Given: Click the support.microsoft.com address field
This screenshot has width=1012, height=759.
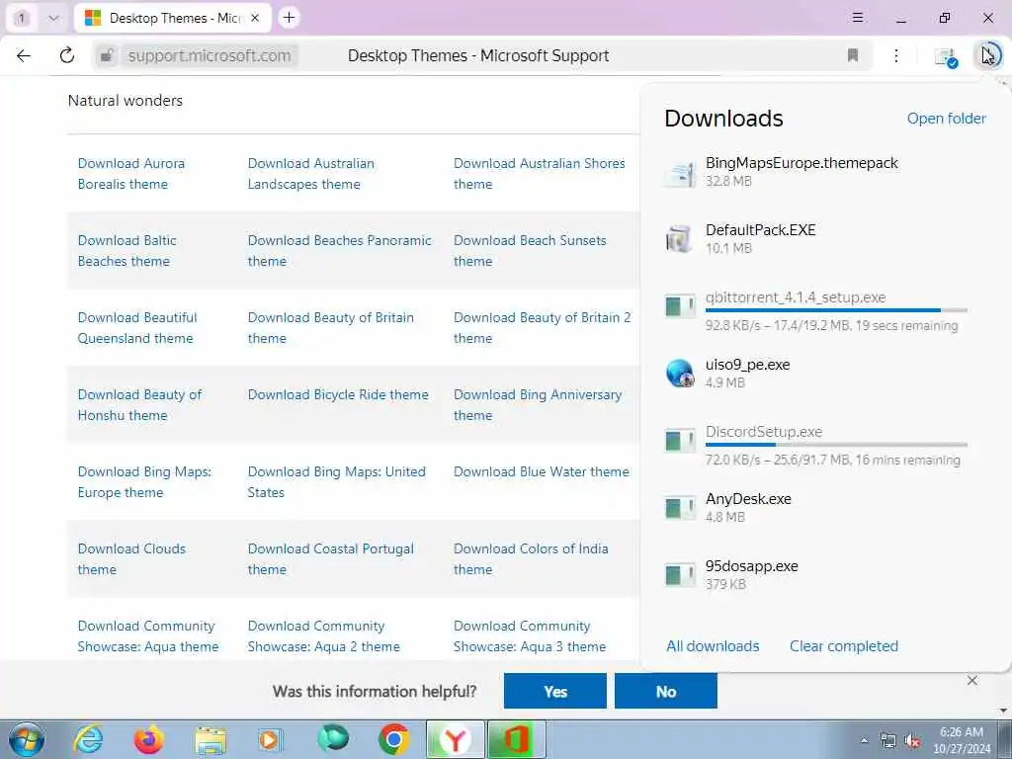Looking at the screenshot, I should (x=210, y=55).
